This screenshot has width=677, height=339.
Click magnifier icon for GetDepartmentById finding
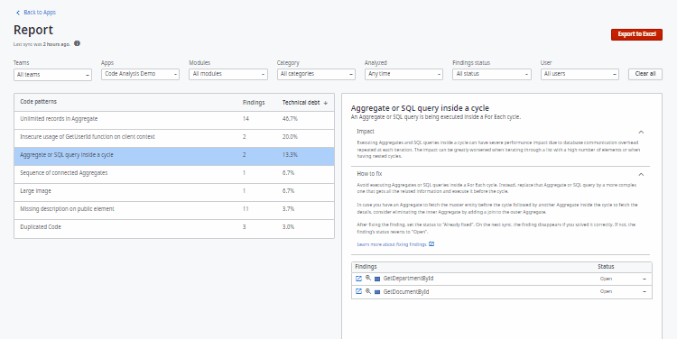pyautogui.click(x=368, y=279)
